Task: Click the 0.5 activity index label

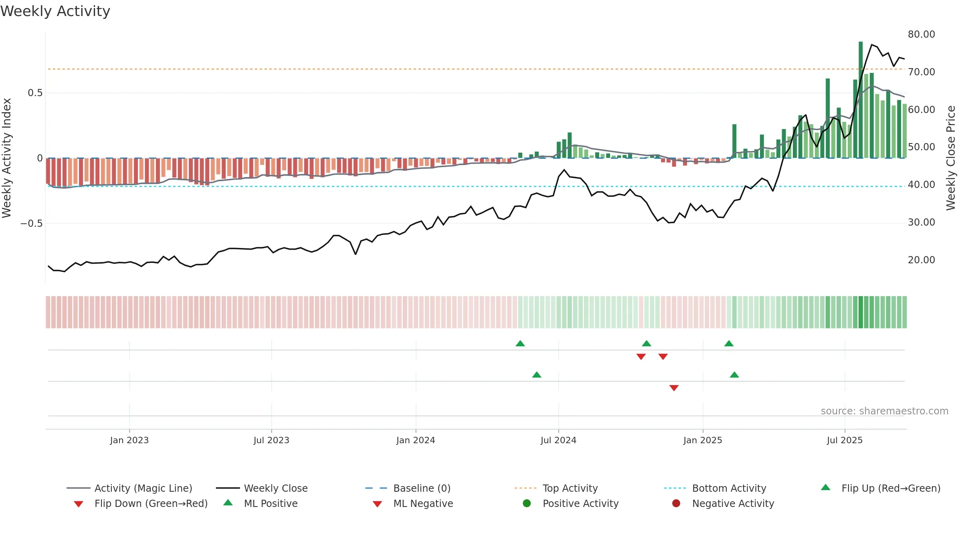Action: [35, 93]
